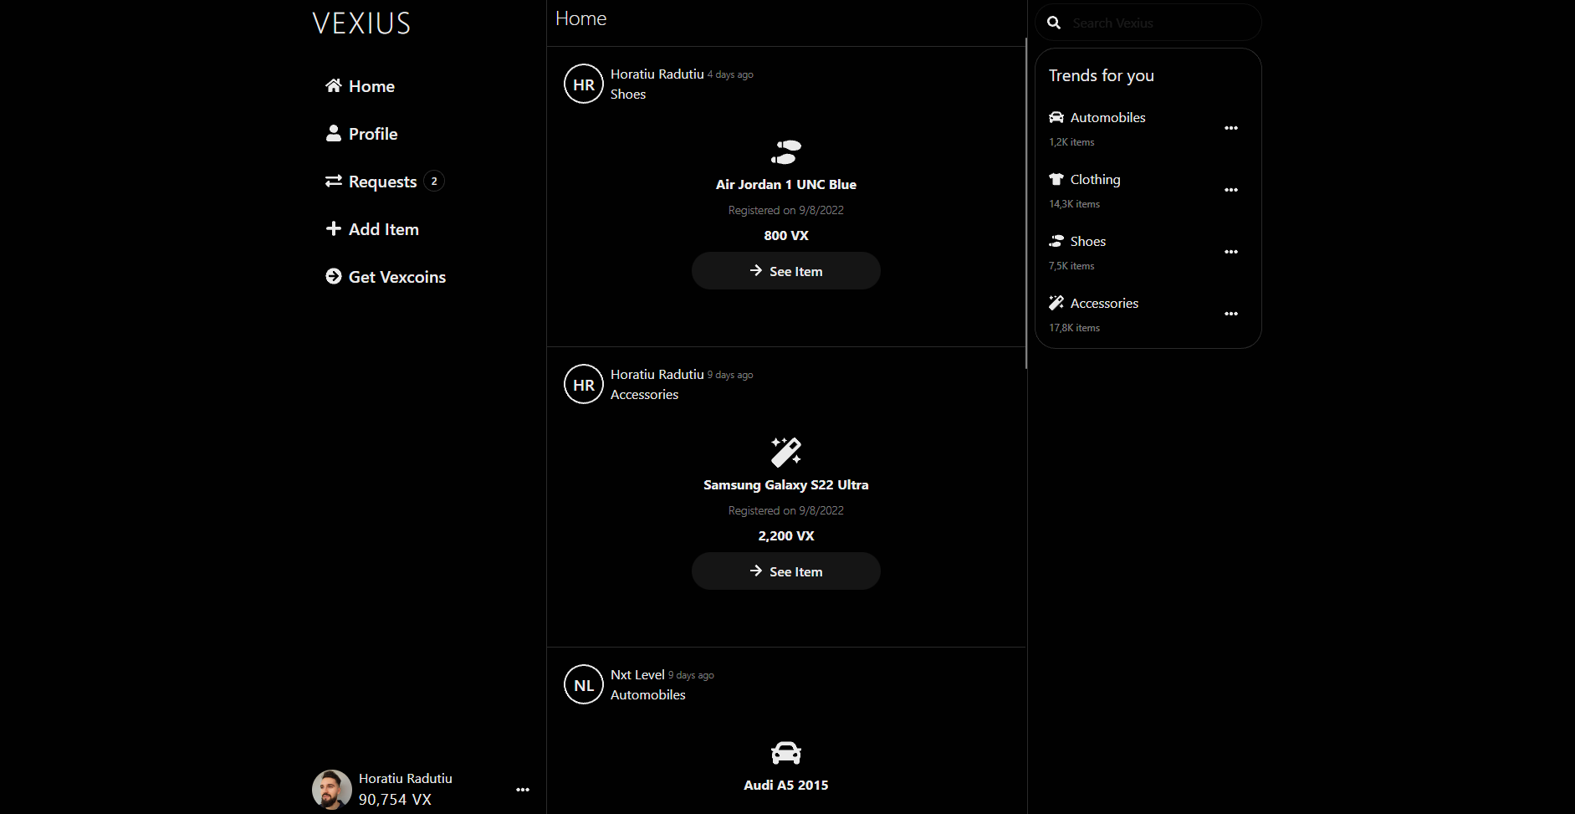
Task: Click the Audi A5 2015 title
Action: [786, 785]
